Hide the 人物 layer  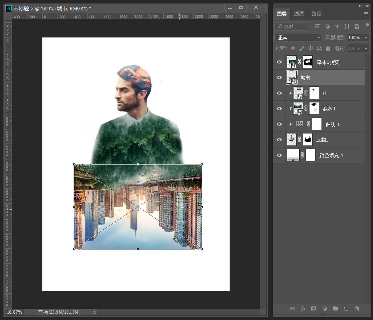click(x=279, y=139)
